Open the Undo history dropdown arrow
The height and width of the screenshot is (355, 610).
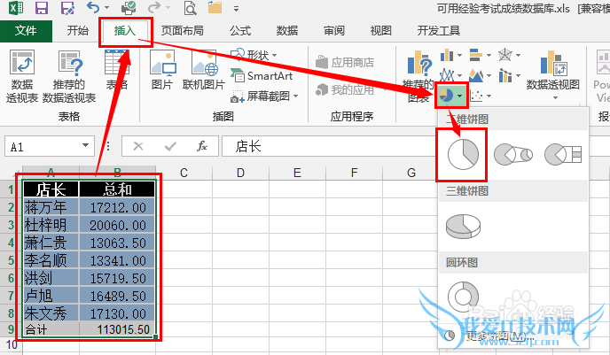coord(107,7)
